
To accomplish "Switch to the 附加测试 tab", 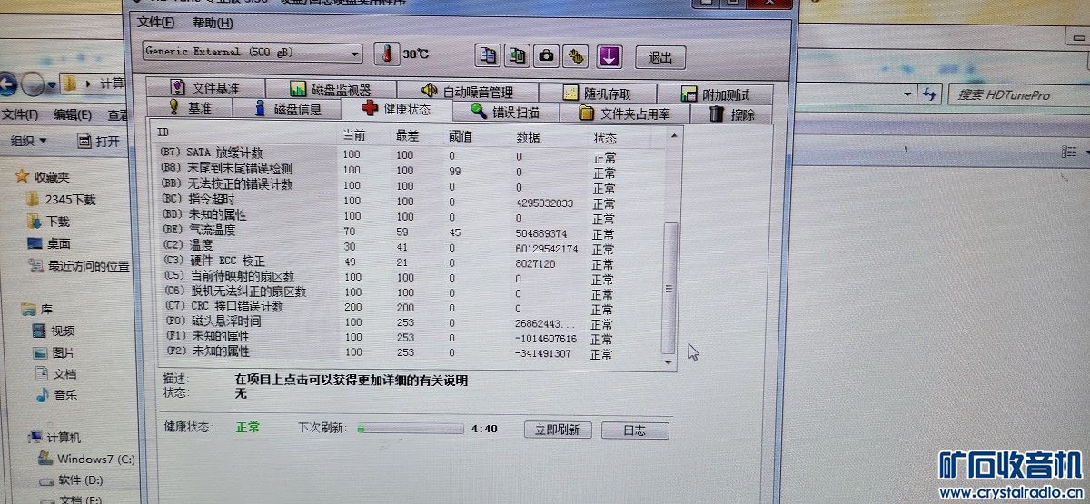I will click(x=714, y=94).
